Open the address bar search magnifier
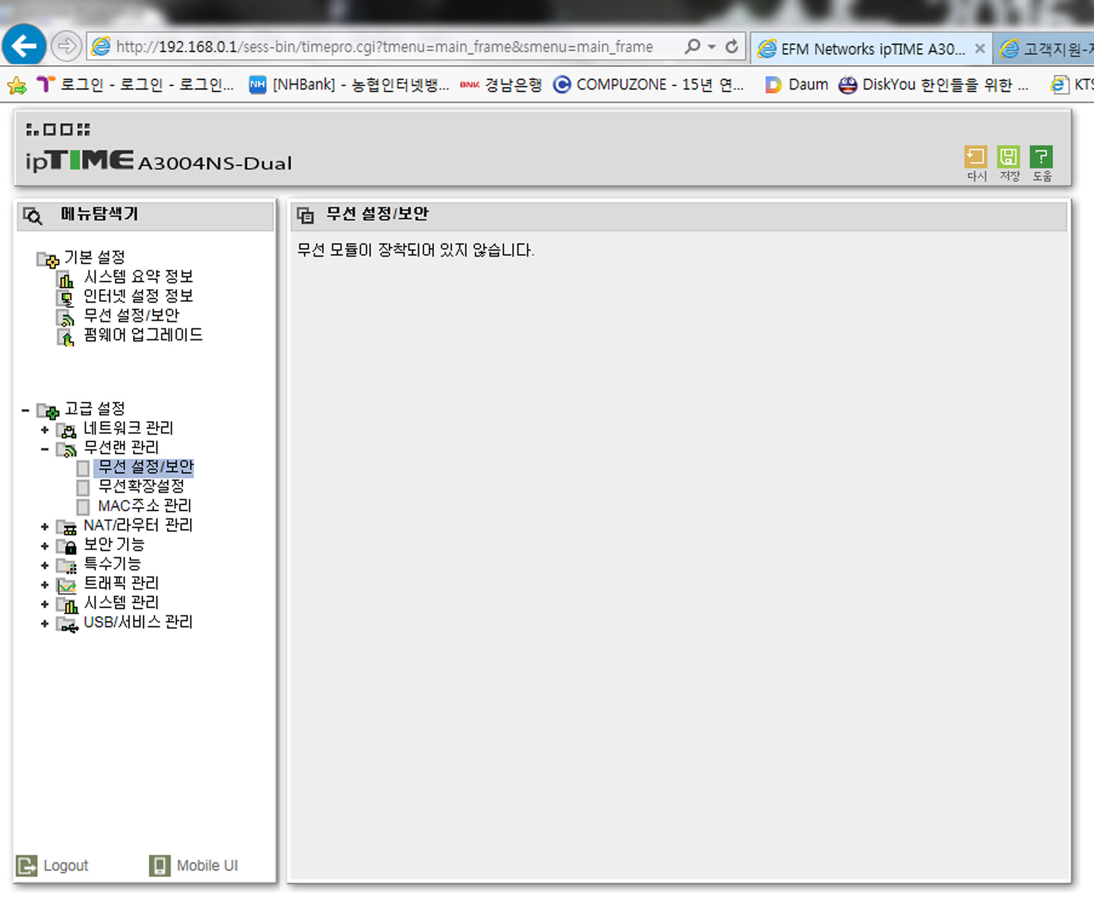Viewport: 1094px width, 901px height. pyautogui.click(x=693, y=46)
